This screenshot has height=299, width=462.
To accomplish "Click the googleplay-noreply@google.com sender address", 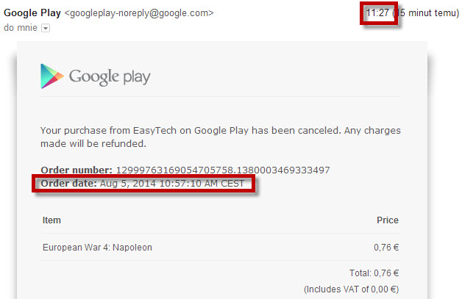I will click(139, 13).
